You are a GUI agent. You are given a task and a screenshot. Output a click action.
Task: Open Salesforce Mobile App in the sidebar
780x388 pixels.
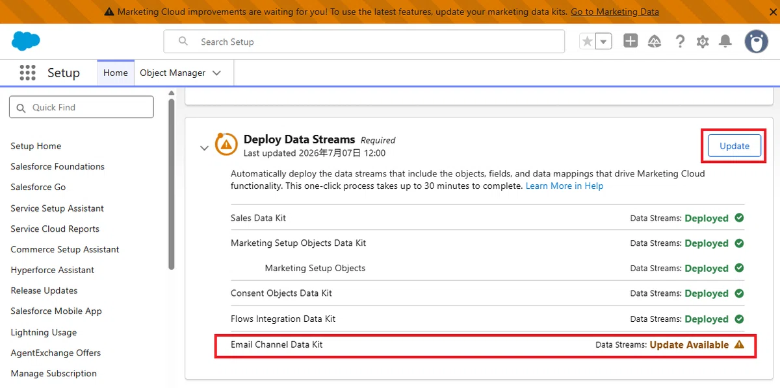(56, 311)
